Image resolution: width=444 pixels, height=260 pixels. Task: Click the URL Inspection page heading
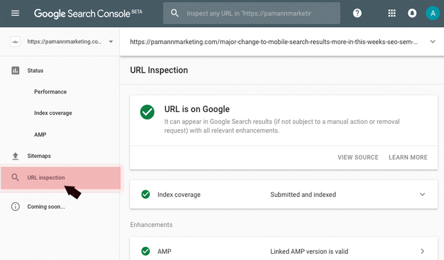tap(159, 70)
